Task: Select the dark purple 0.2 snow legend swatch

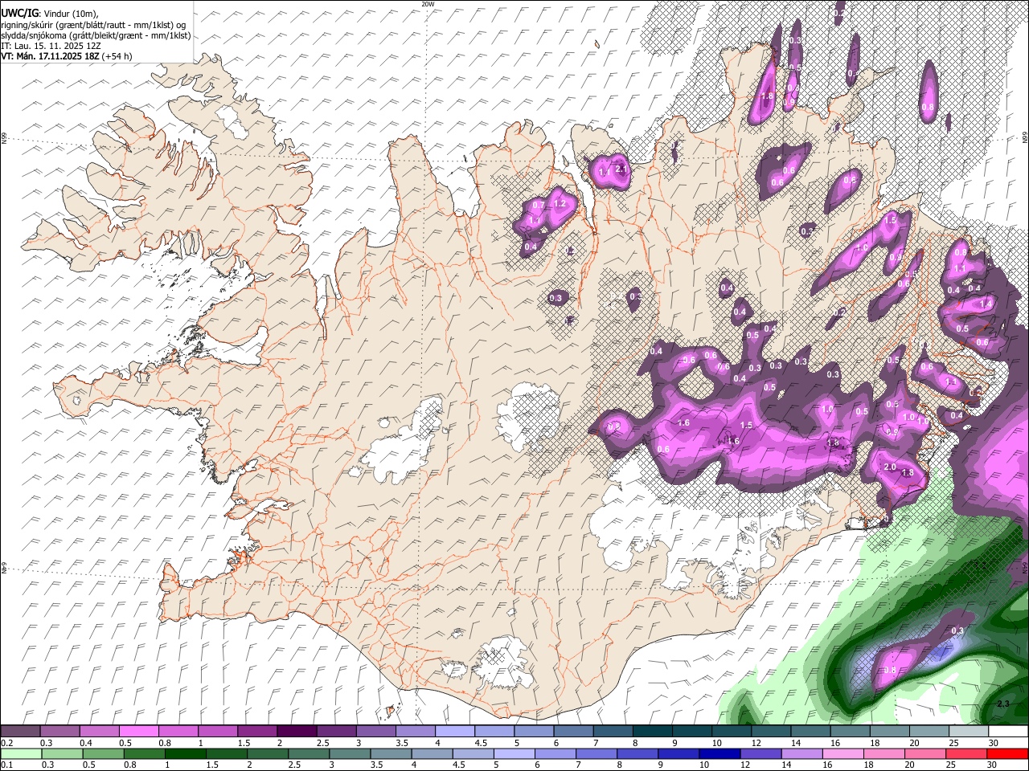Action: click(x=20, y=731)
